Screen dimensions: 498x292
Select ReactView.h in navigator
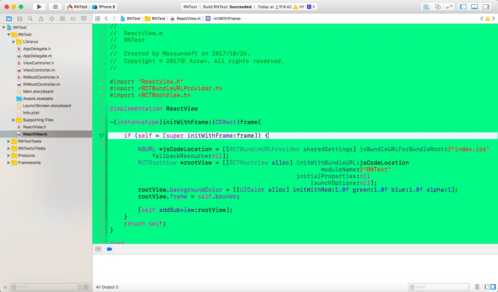click(34, 127)
